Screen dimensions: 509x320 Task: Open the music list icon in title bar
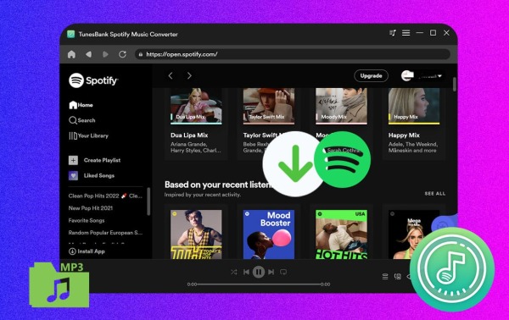[393, 33]
